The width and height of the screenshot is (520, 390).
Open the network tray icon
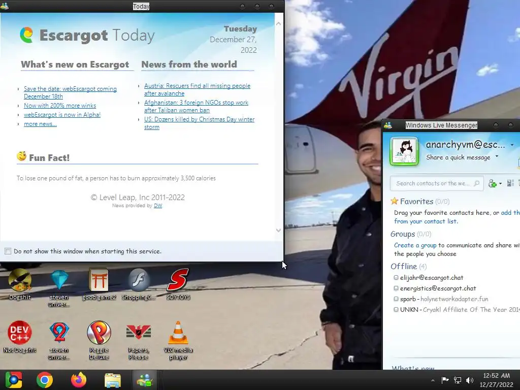click(458, 380)
